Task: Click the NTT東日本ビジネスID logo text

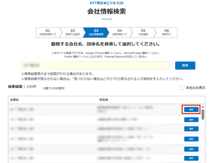Action: (106, 3)
